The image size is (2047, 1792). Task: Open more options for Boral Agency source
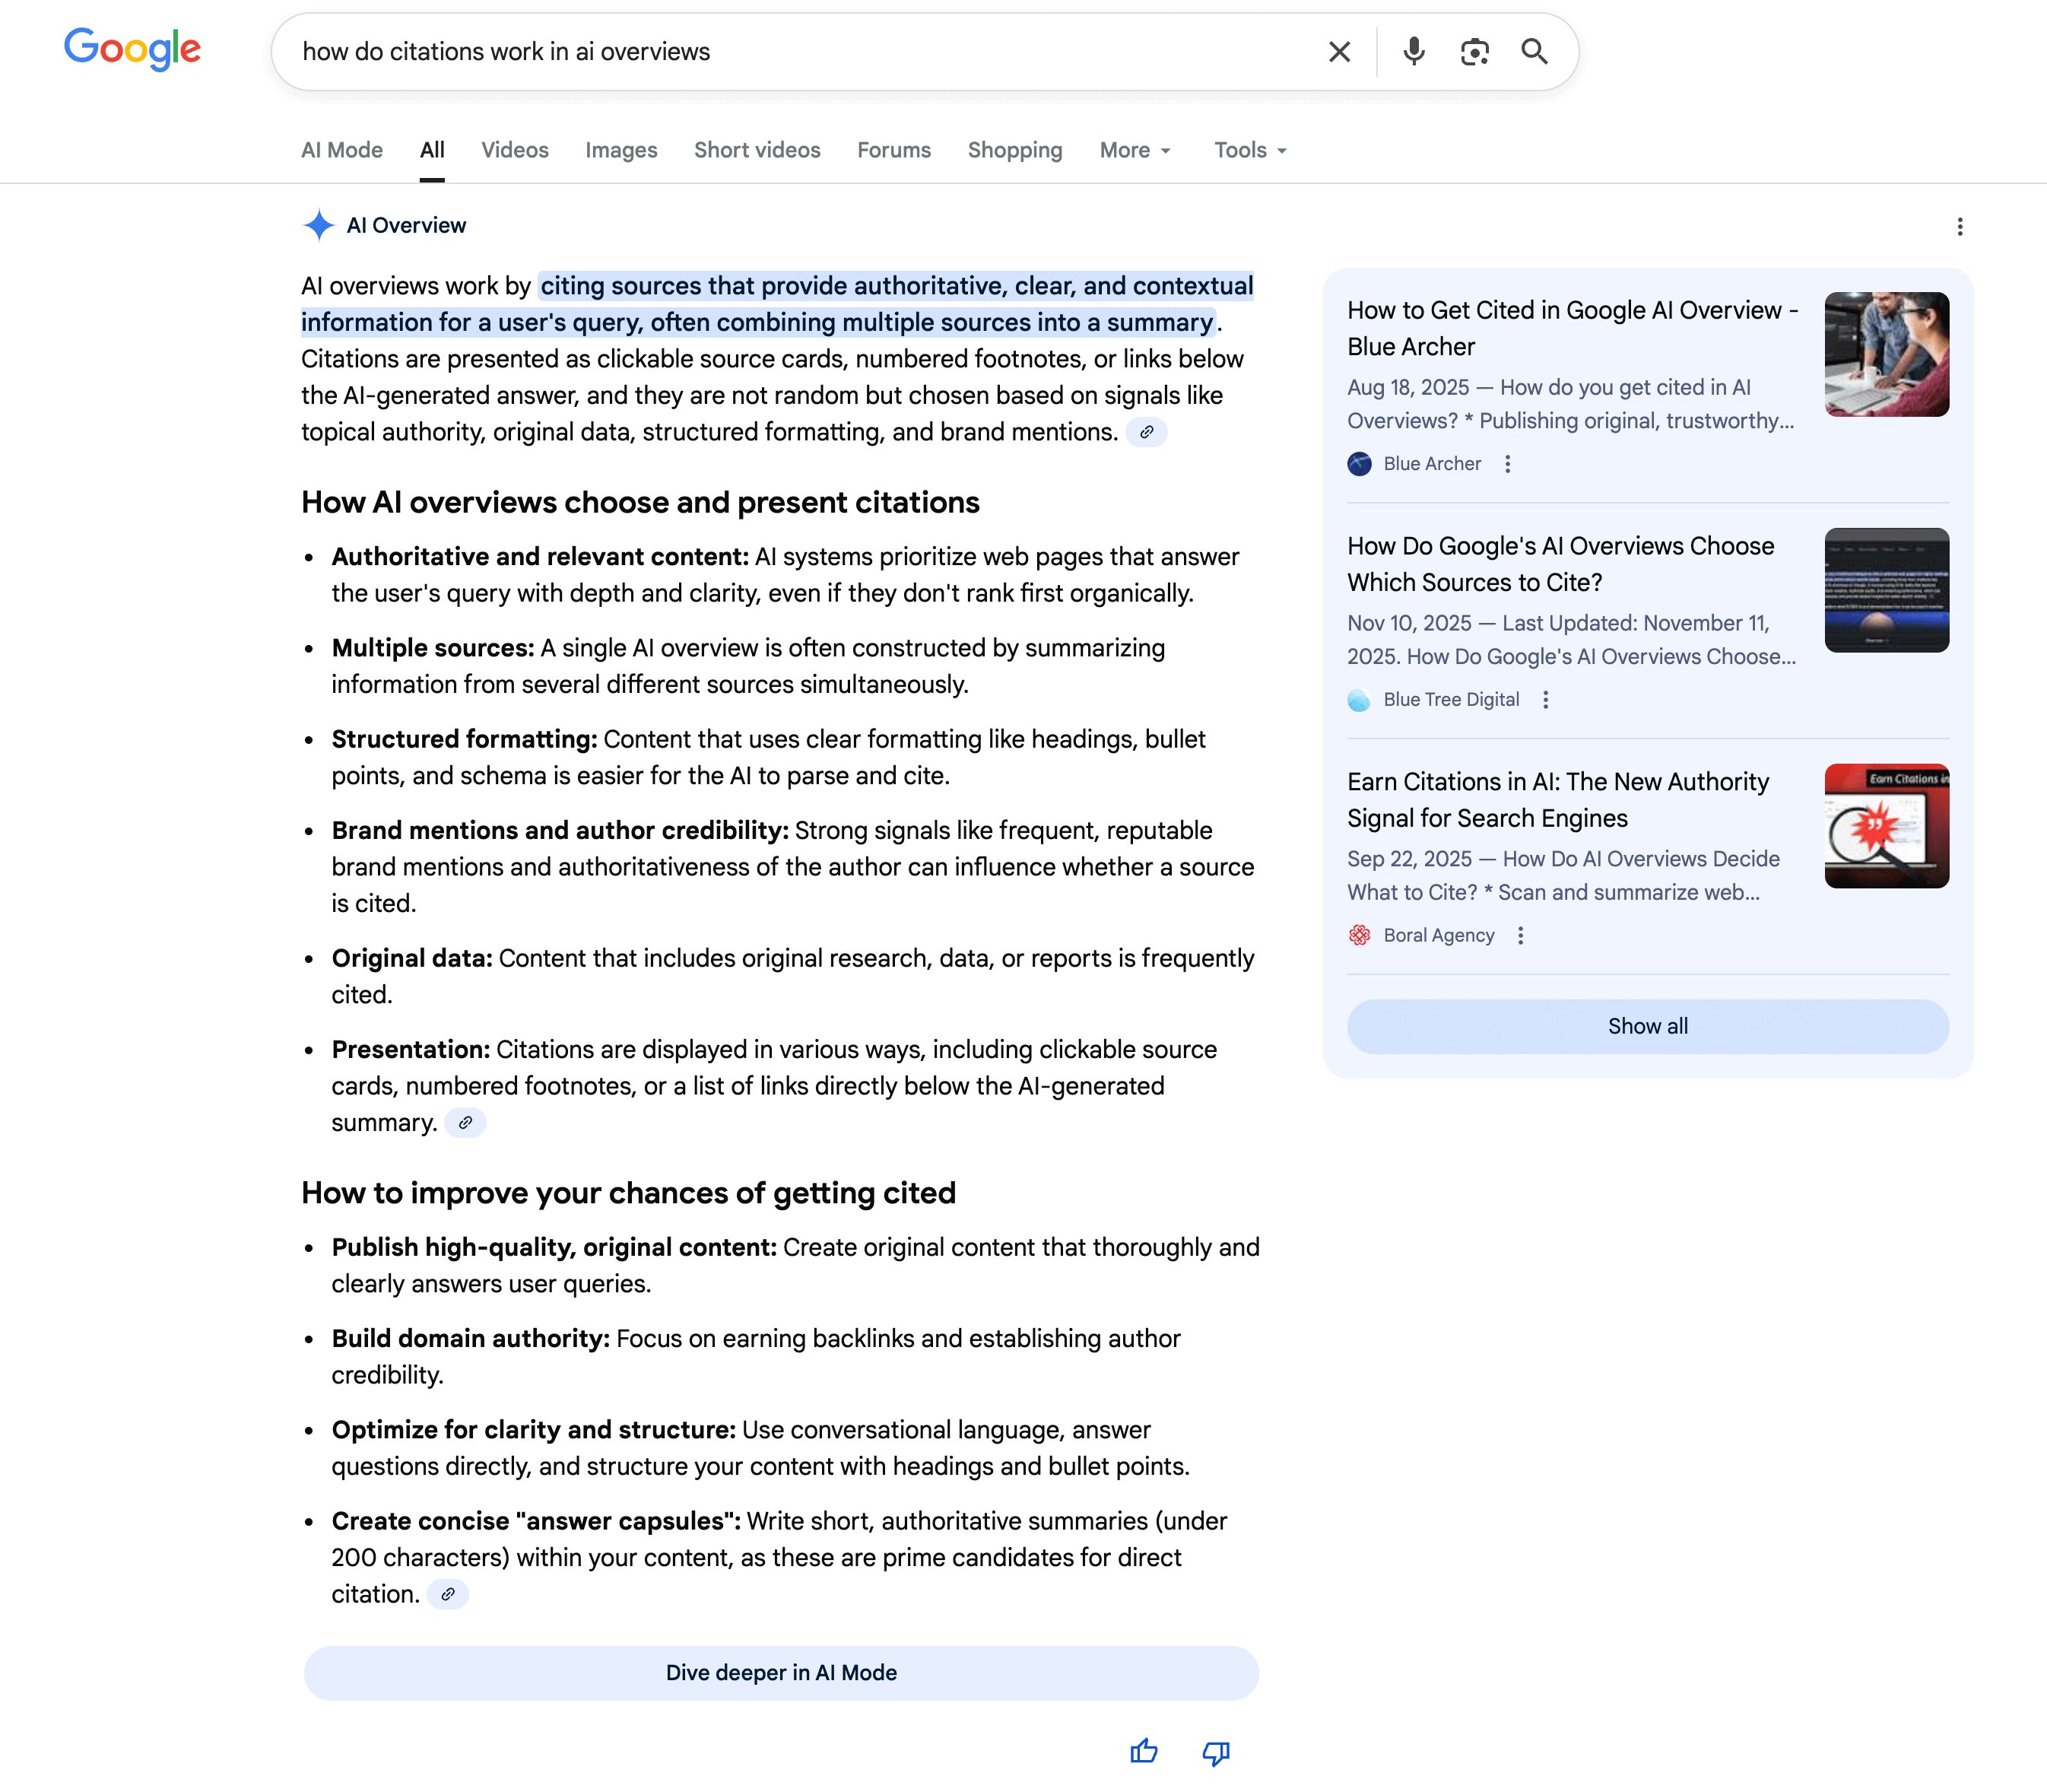point(1520,936)
